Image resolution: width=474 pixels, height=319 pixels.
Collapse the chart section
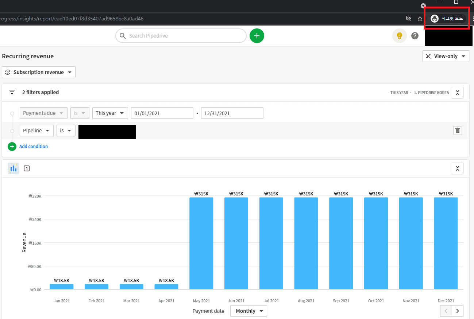pyautogui.click(x=458, y=168)
